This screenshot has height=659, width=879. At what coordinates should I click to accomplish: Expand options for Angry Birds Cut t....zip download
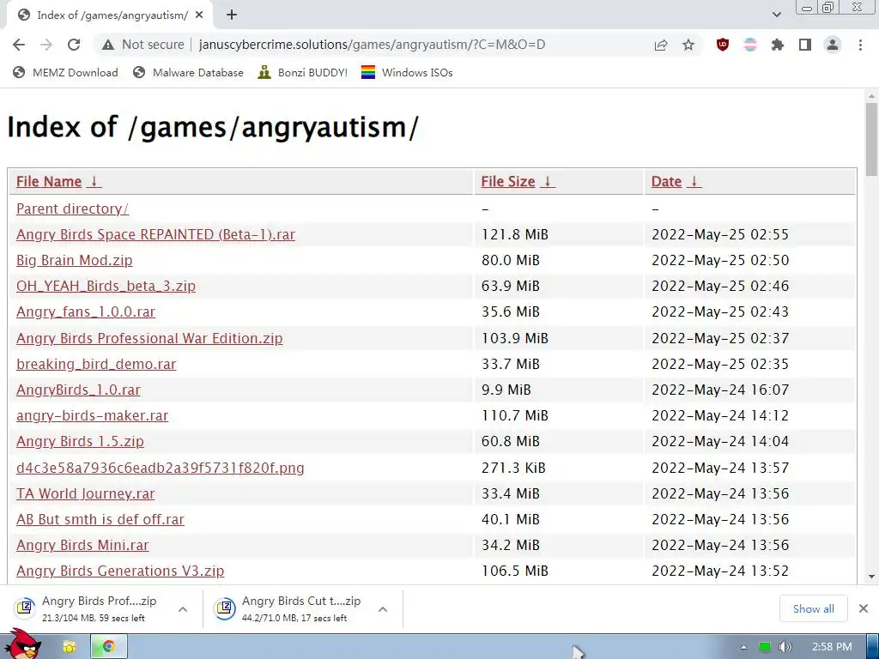[383, 609]
